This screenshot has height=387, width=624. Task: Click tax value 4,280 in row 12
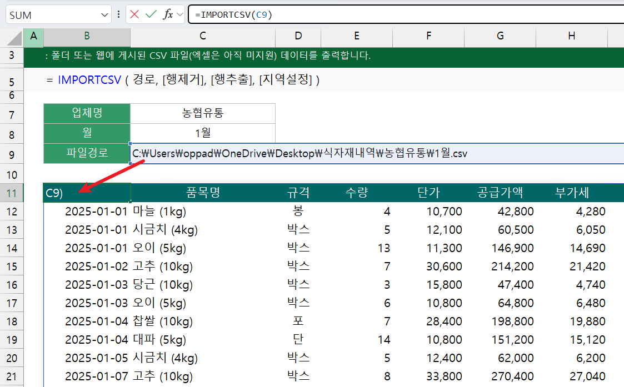click(x=591, y=212)
